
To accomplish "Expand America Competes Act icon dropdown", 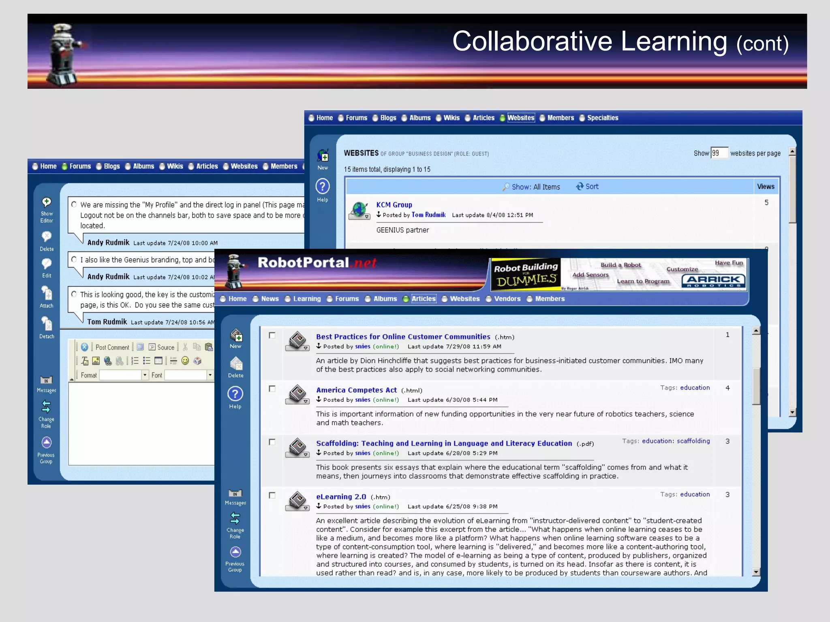I will (306, 401).
